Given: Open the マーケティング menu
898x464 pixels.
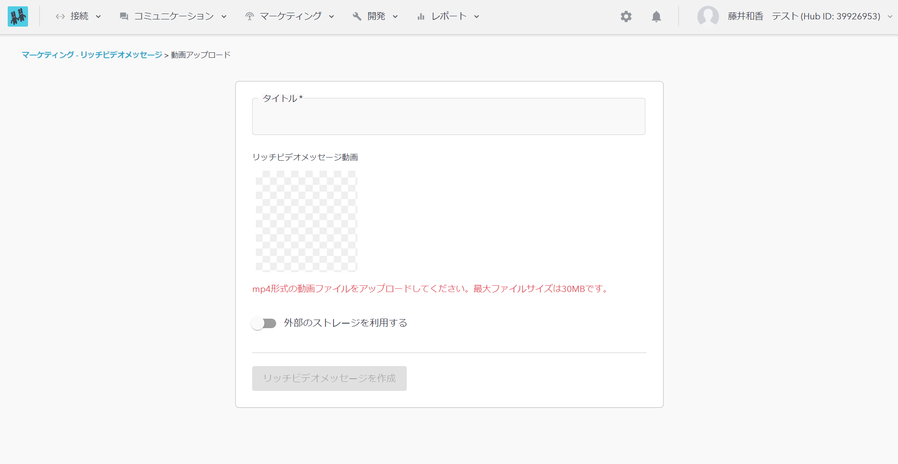Looking at the screenshot, I should (x=291, y=17).
